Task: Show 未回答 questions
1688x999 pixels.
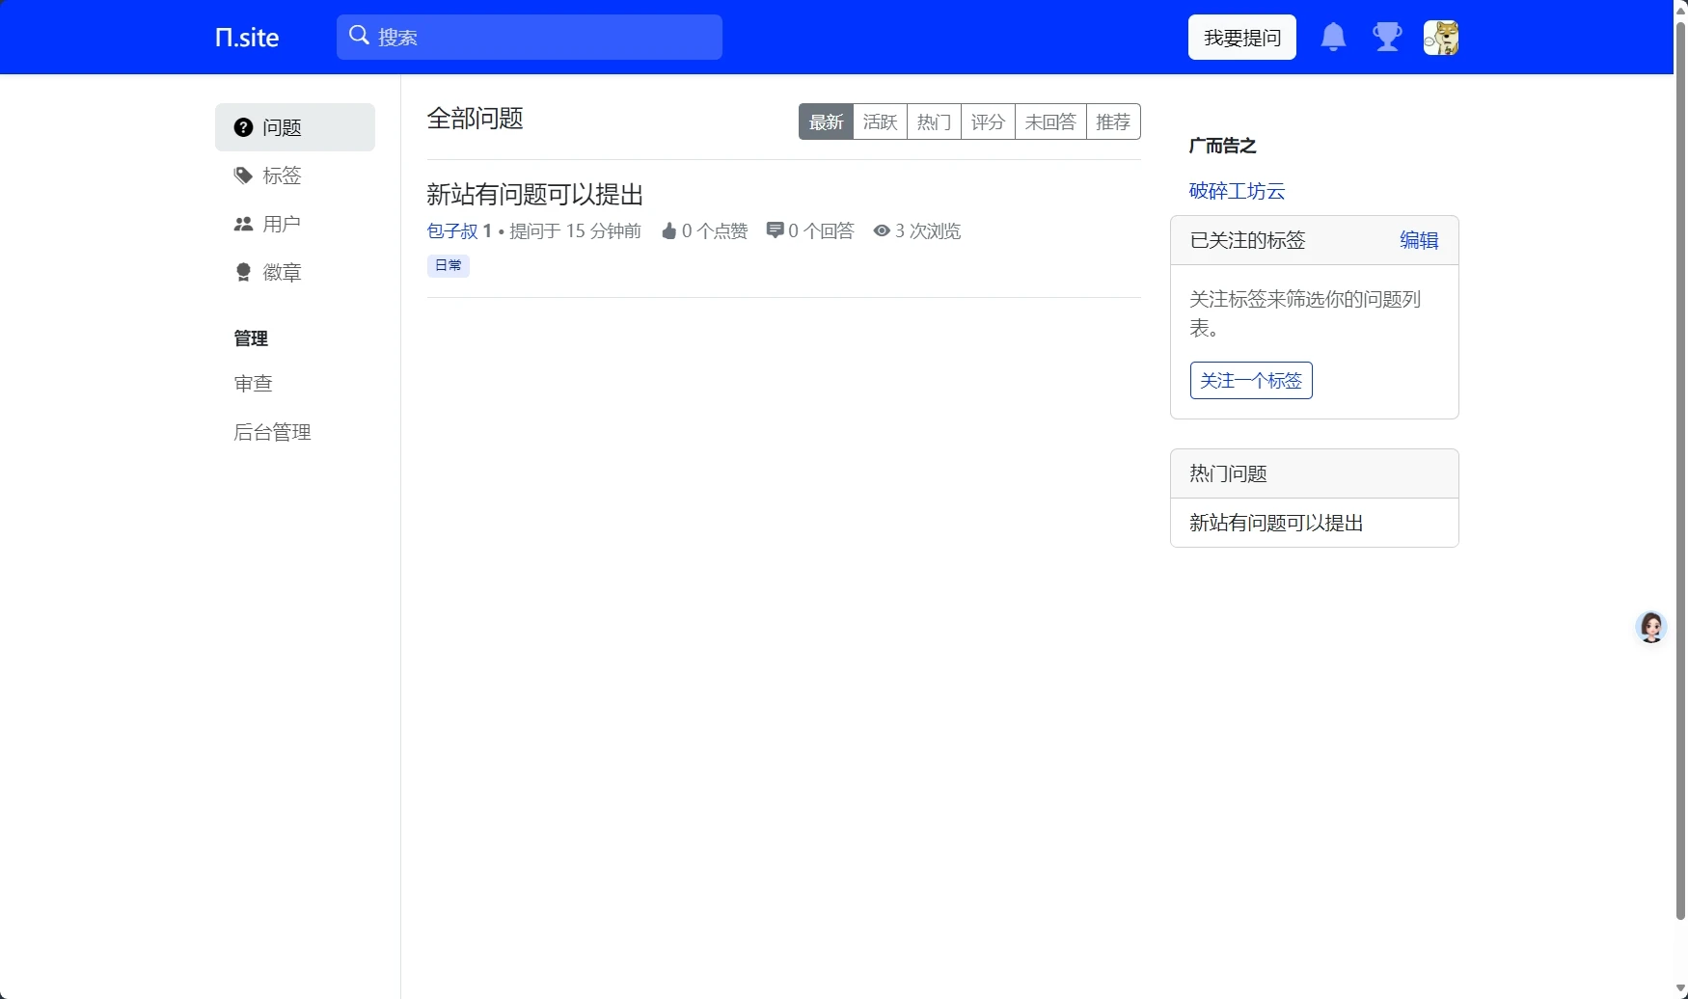Action: pos(1050,122)
